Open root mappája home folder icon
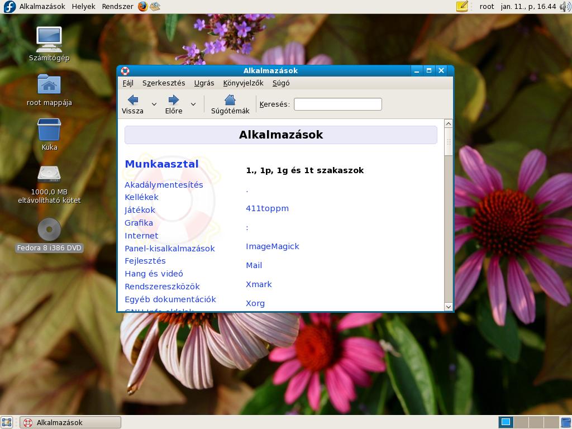Screen dimensions: 572x429 click(49, 85)
